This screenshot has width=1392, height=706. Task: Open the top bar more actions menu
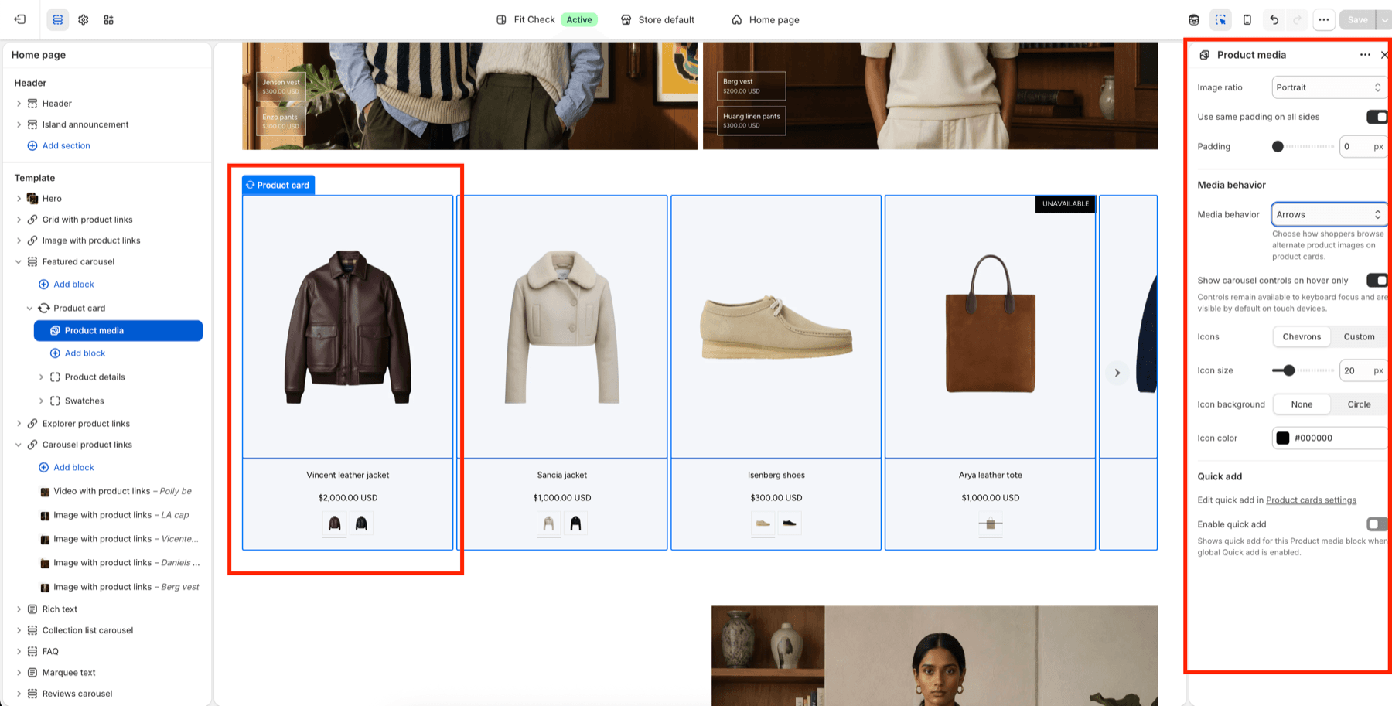[x=1324, y=19]
